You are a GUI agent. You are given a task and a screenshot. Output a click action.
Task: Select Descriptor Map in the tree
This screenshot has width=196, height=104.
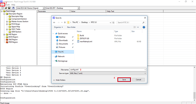click(17, 16)
